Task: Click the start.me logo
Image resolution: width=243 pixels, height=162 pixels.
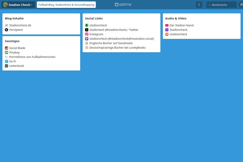Action: point(123,5)
